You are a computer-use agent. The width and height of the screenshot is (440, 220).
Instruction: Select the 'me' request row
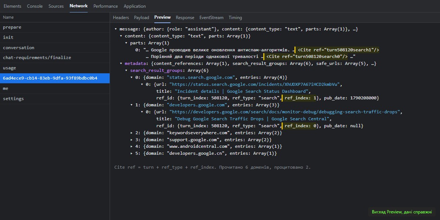tap(55, 88)
